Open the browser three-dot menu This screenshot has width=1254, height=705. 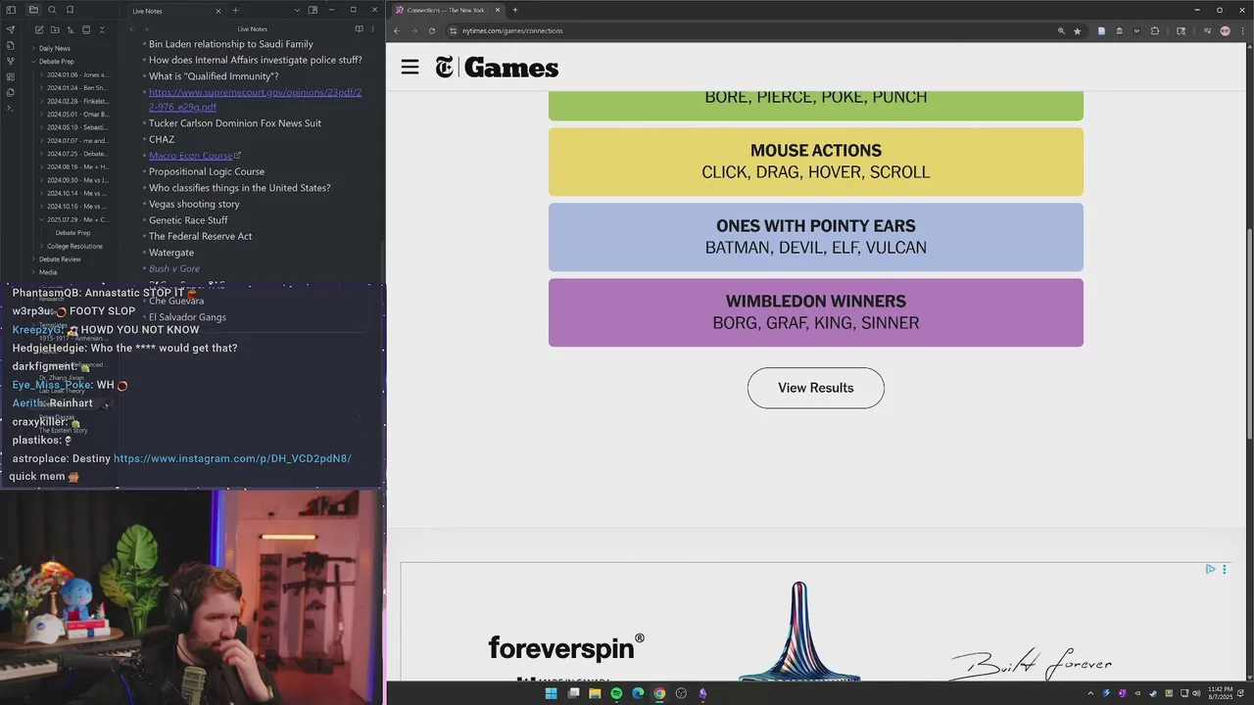pos(1242,30)
